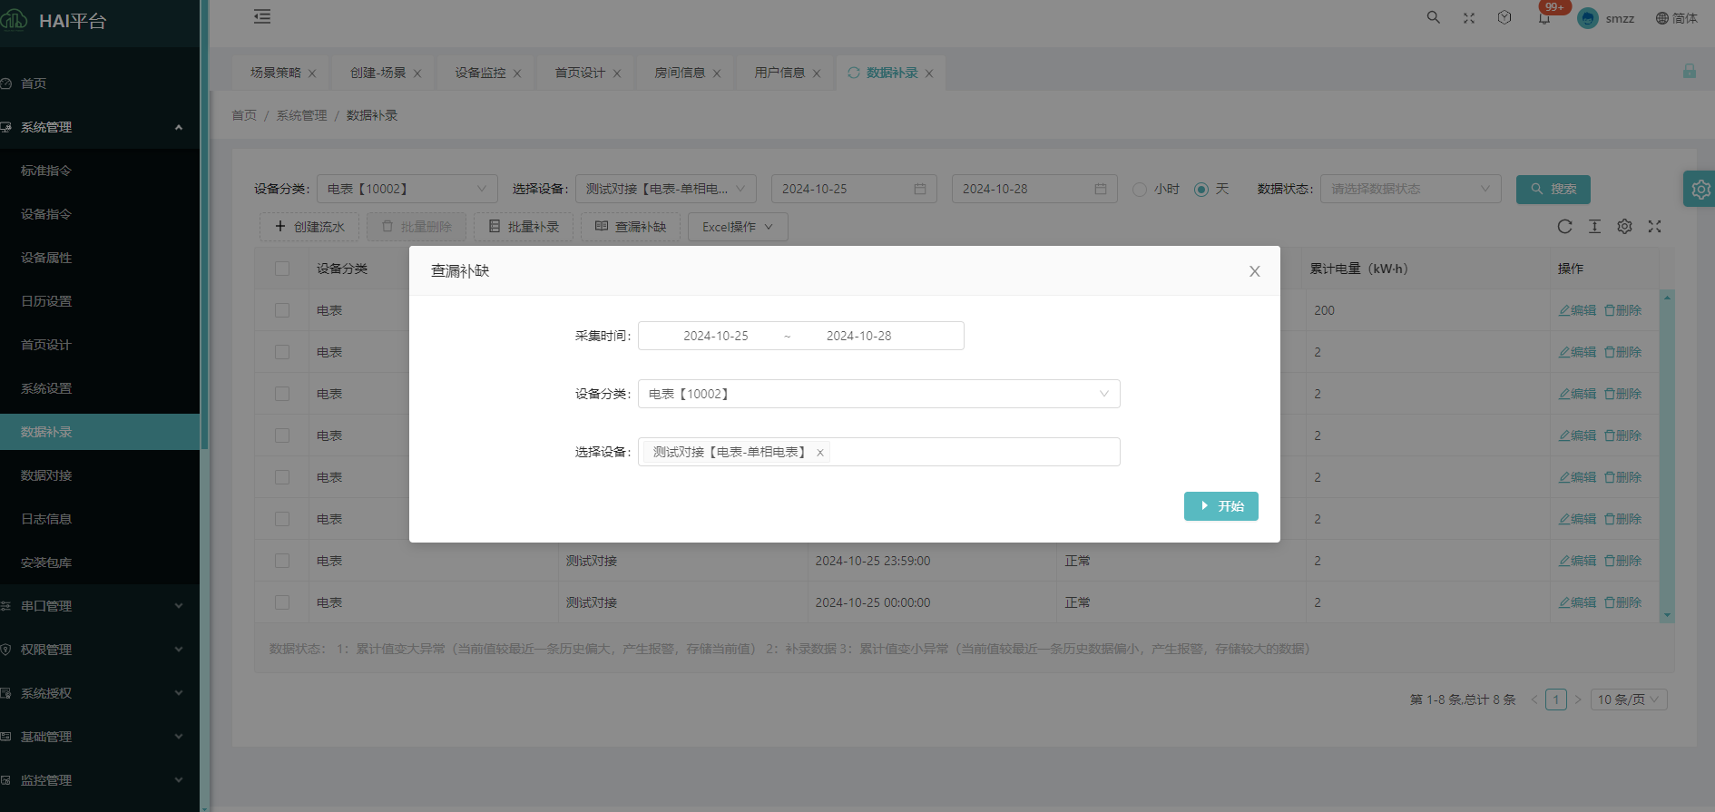1715x812 pixels.
Task: Switch to the 设备监控 tab
Action: (x=480, y=73)
